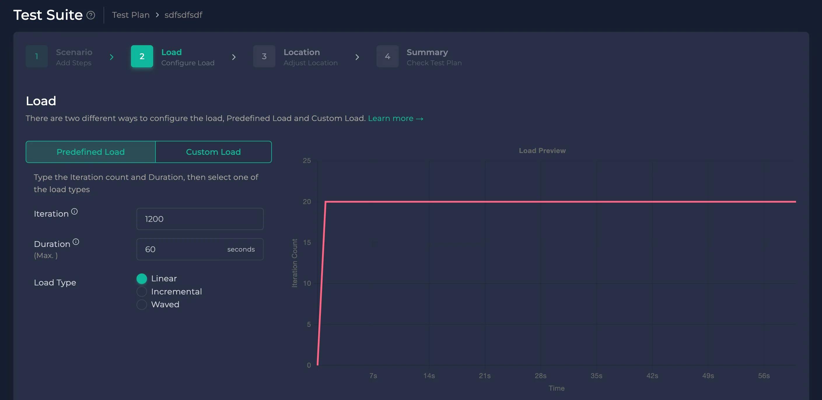Screen dimensions: 822x400
Task: Select the Predefined Load tab
Action: (x=91, y=152)
